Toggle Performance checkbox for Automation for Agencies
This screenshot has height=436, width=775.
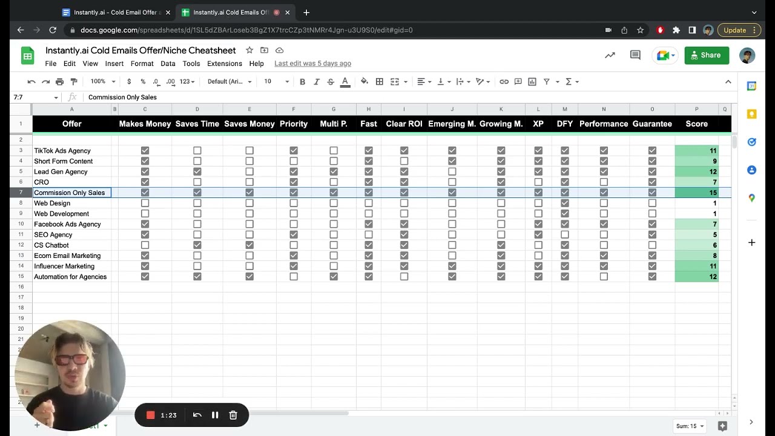(604, 277)
